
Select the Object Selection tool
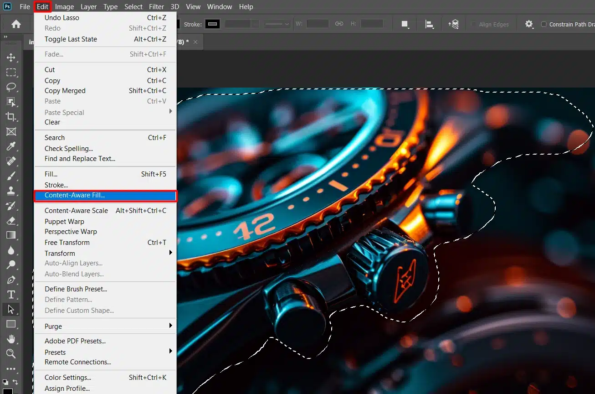(x=11, y=102)
